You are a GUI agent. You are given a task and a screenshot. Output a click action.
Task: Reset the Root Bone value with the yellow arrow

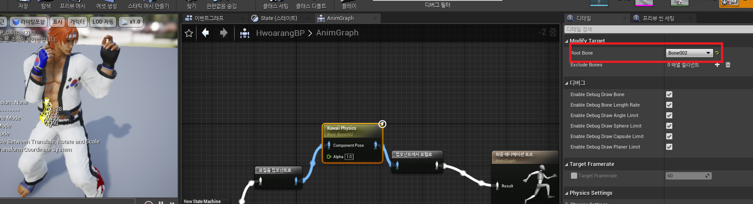click(717, 53)
